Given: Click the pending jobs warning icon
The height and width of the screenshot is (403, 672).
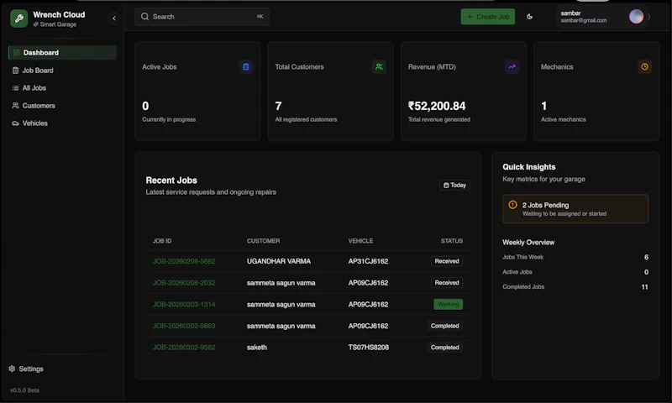Looking at the screenshot, I should pos(512,205).
